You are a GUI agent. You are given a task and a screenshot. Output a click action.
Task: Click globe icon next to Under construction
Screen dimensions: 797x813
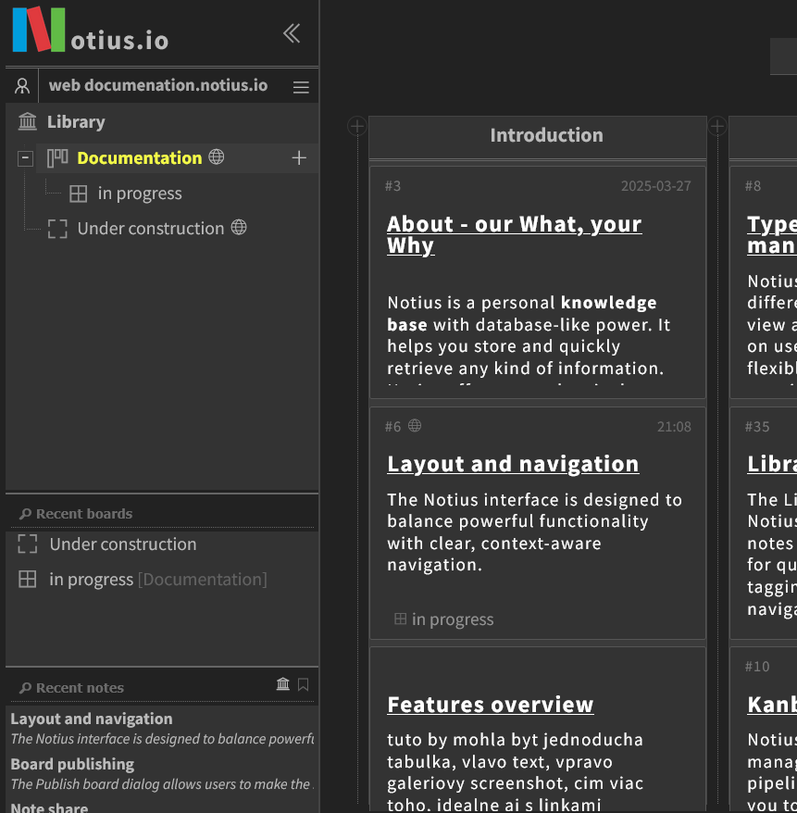239,227
